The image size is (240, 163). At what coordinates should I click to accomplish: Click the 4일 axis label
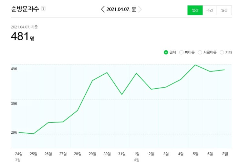pyautogui.click(x=181, y=154)
